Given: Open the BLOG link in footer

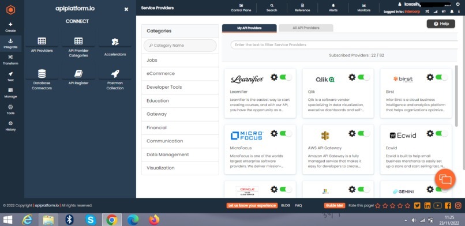Looking at the screenshot, I should [x=285, y=205].
